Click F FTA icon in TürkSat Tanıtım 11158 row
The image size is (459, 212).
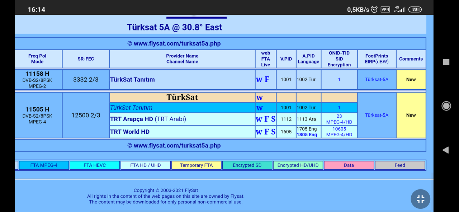[267, 80]
